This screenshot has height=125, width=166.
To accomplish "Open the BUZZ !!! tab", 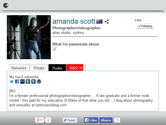I will coord(76,67).
